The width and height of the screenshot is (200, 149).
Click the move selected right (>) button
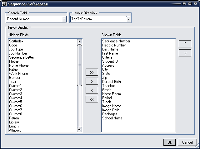pos(92,81)
